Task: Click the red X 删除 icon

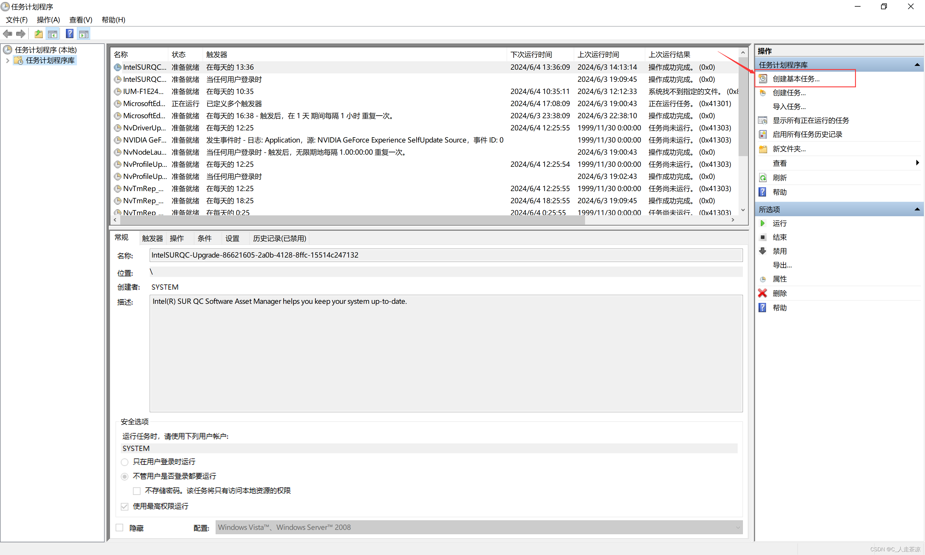Action: [x=763, y=293]
